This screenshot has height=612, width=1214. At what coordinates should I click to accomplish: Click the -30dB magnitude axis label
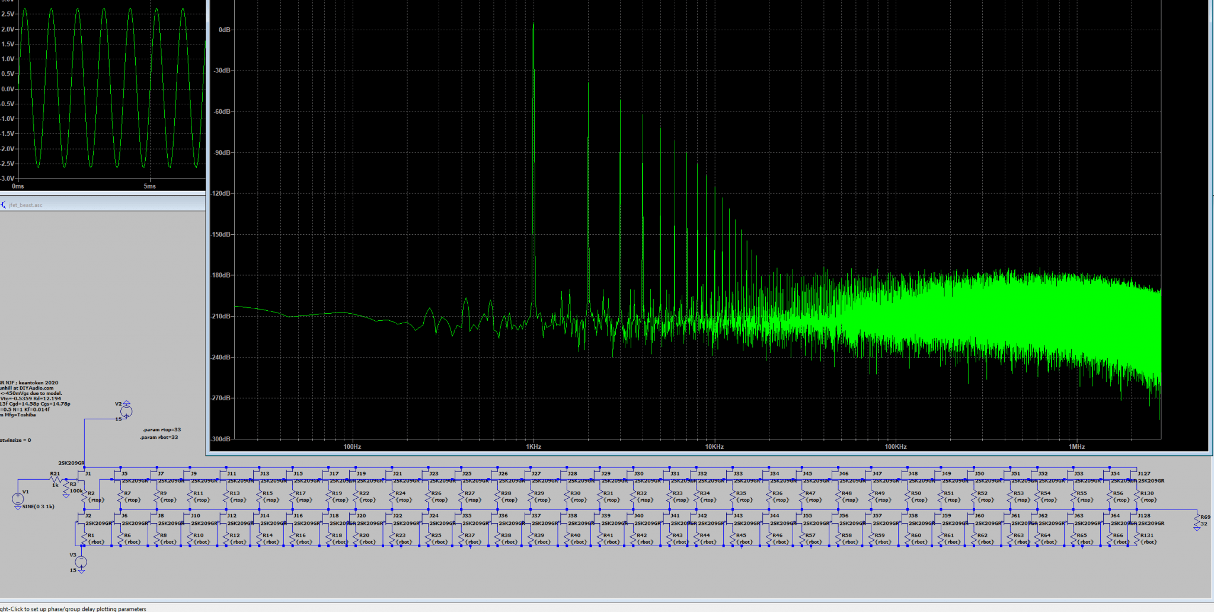click(222, 71)
